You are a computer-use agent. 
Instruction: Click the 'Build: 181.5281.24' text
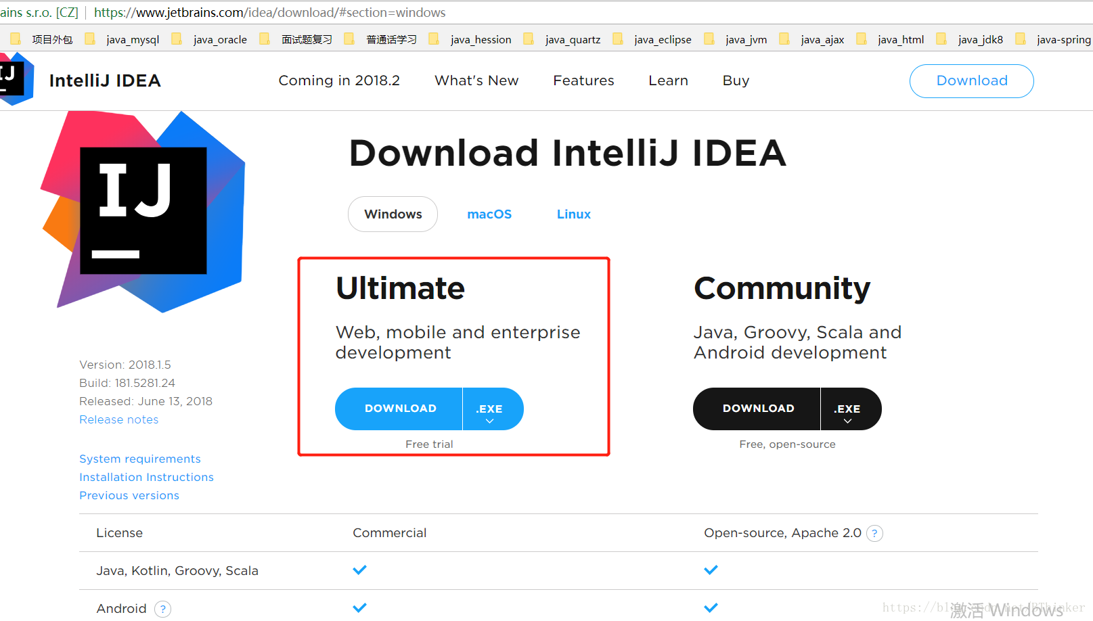(127, 383)
